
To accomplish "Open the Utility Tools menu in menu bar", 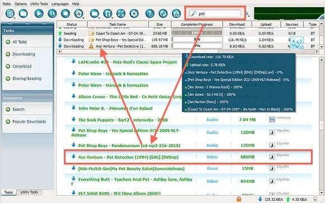I will [39, 4].
